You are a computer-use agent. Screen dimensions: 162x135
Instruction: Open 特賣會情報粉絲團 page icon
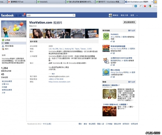pos(106,48)
